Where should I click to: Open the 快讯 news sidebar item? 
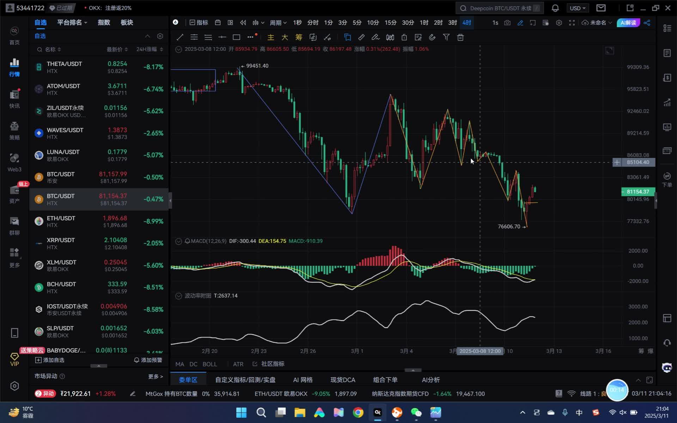click(14, 99)
